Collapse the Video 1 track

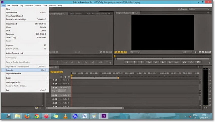click(61, 88)
